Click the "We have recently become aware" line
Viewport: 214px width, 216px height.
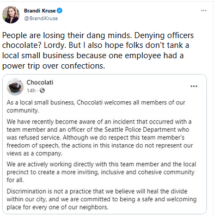click(99, 121)
